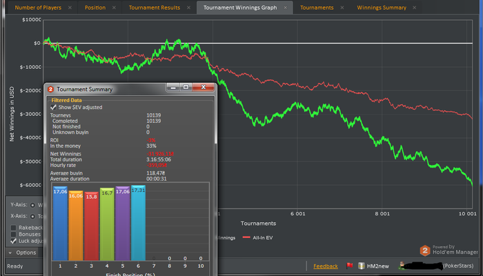Click the Average buyin value 118,478
This screenshot has width=483, height=276.
155,173
